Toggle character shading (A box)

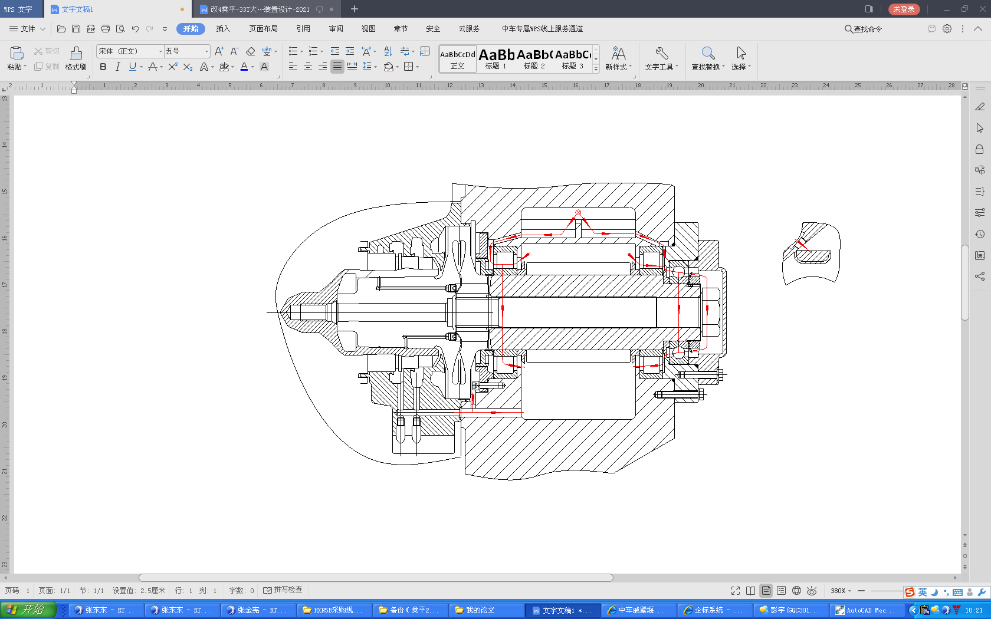[264, 67]
